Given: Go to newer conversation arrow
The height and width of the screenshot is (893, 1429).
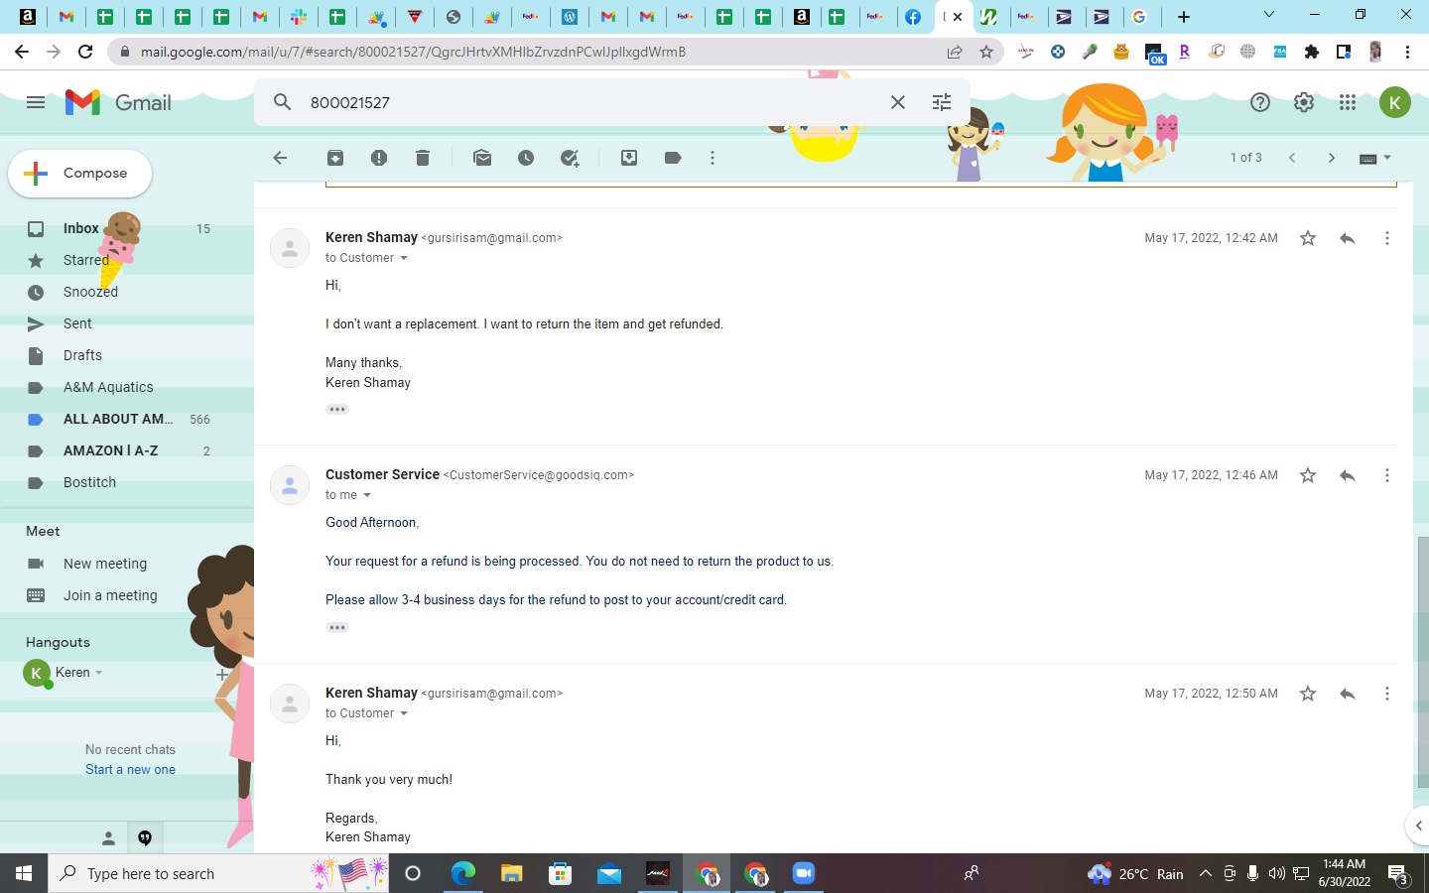Looking at the screenshot, I should tap(1292, 158).
